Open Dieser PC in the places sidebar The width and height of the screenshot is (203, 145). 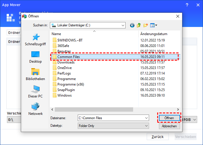tap(35, 92)
